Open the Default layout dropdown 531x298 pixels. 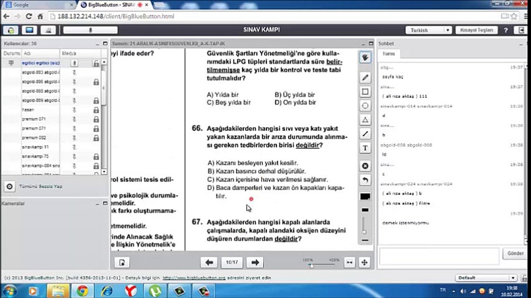point(486,278)
